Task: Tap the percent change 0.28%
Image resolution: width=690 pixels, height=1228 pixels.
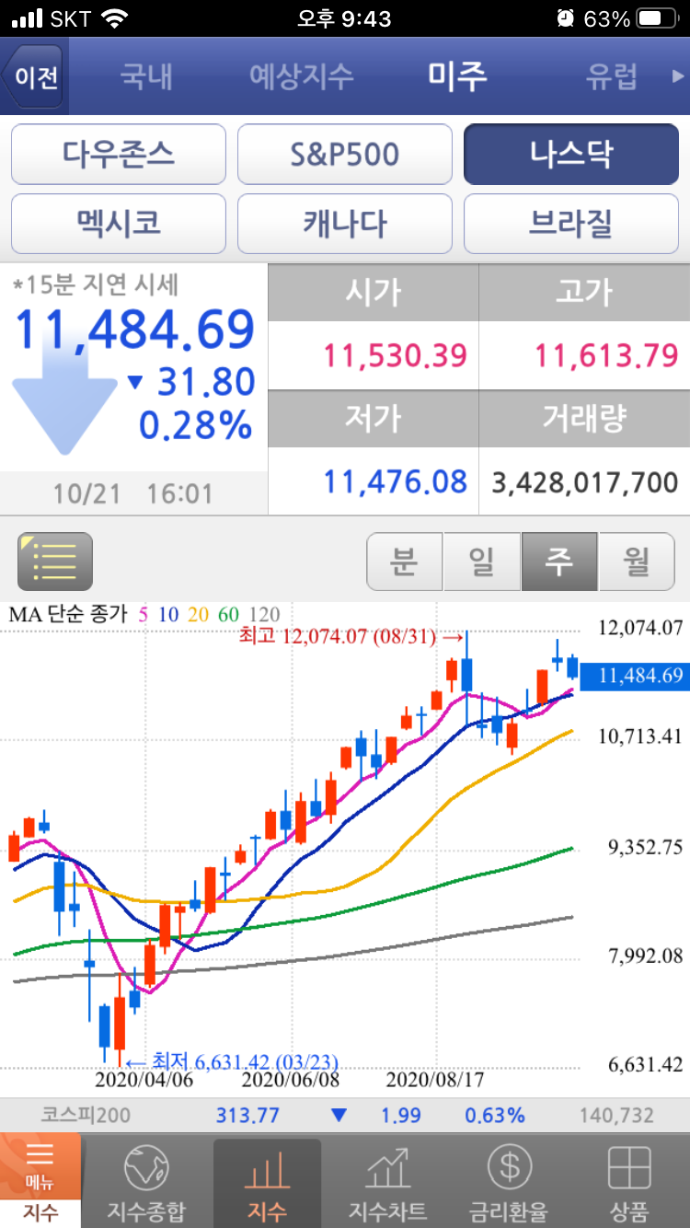Action: click(x=196, y=425)
